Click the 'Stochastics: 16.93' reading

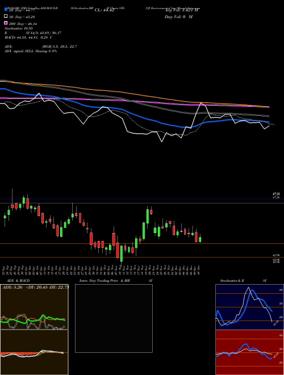(x=18, y=28)
